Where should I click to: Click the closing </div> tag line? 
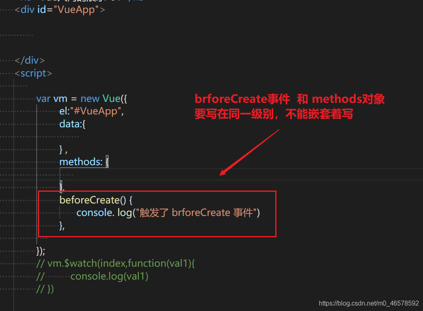tap(30, 60)
